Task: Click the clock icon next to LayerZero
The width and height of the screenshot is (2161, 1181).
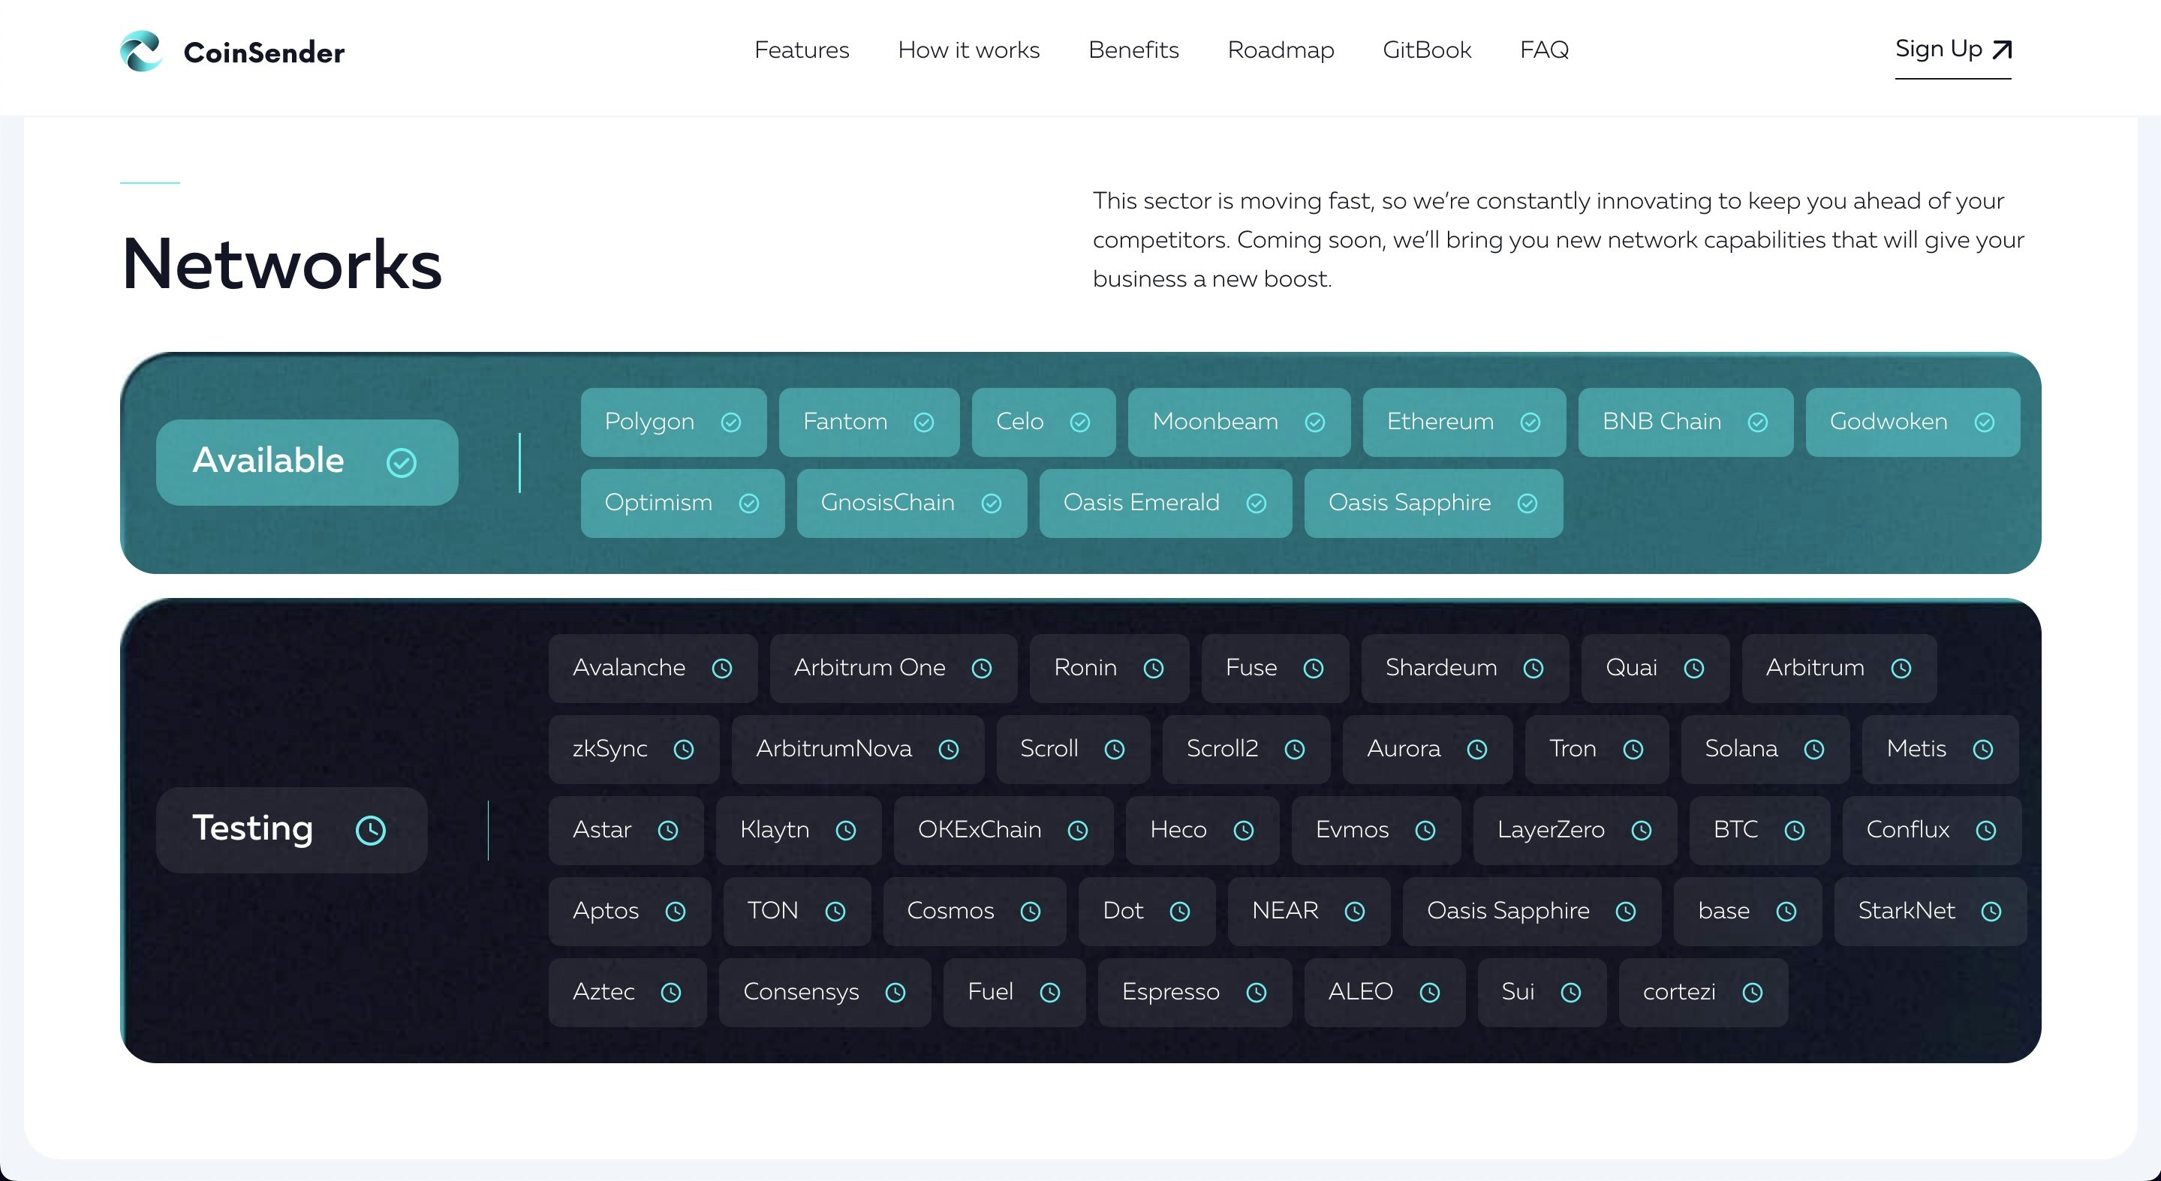Action: (1641, 831)
